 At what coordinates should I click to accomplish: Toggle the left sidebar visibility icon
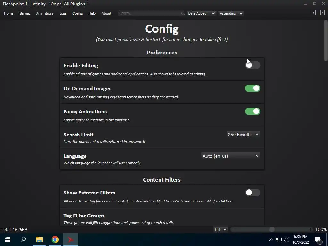313,13
